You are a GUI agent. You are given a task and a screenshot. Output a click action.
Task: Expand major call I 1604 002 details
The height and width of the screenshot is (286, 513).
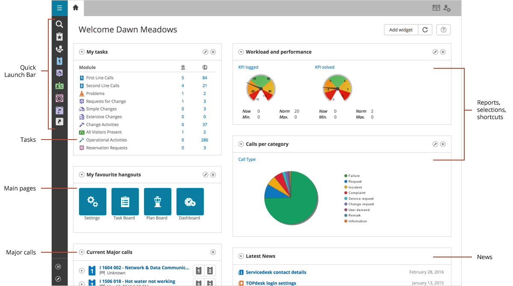pyautogui.click(x=81, y=270)
